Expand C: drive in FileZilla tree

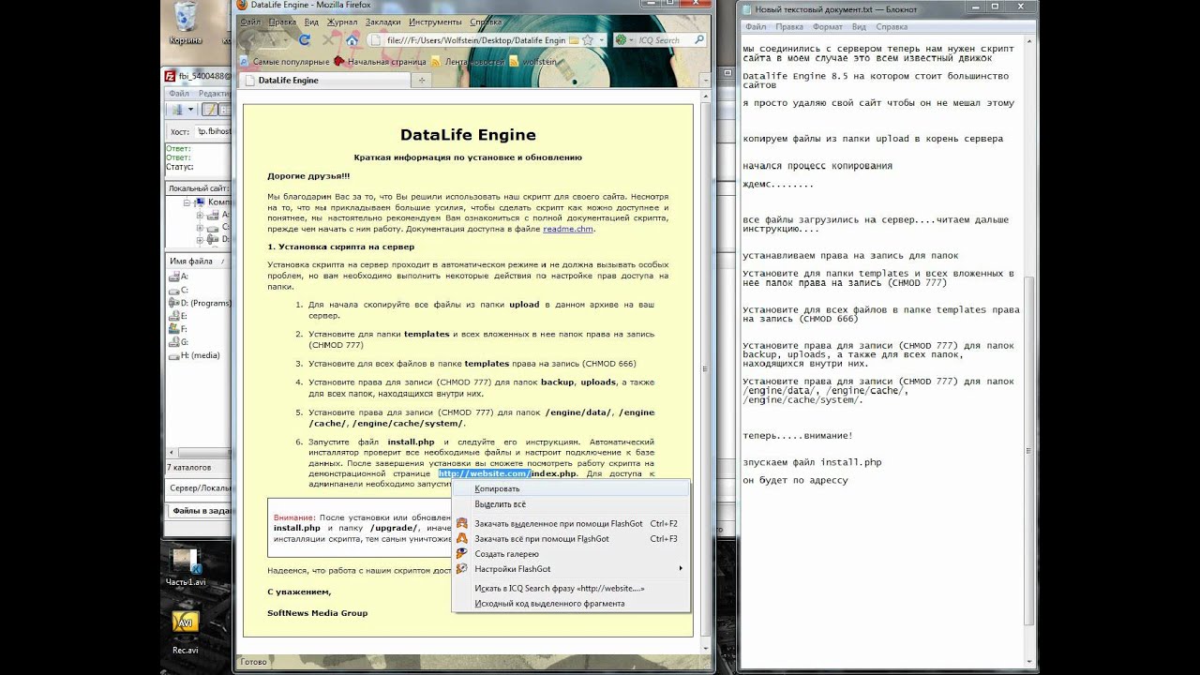pyautogui.click(x=200, y=227)
